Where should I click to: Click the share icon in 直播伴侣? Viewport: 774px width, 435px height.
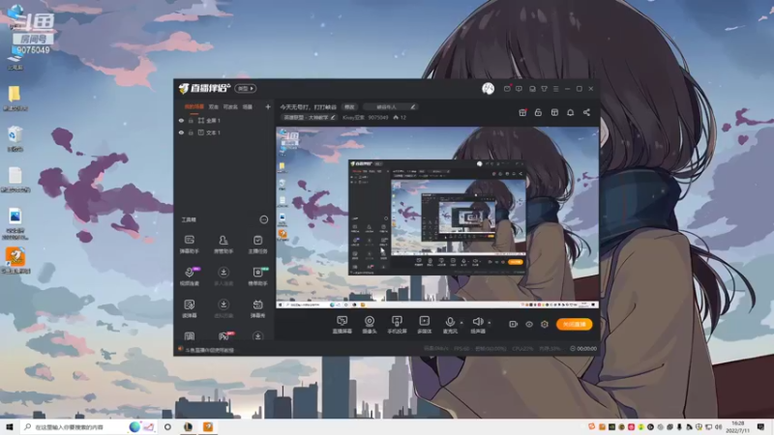(x=586, y=112)
